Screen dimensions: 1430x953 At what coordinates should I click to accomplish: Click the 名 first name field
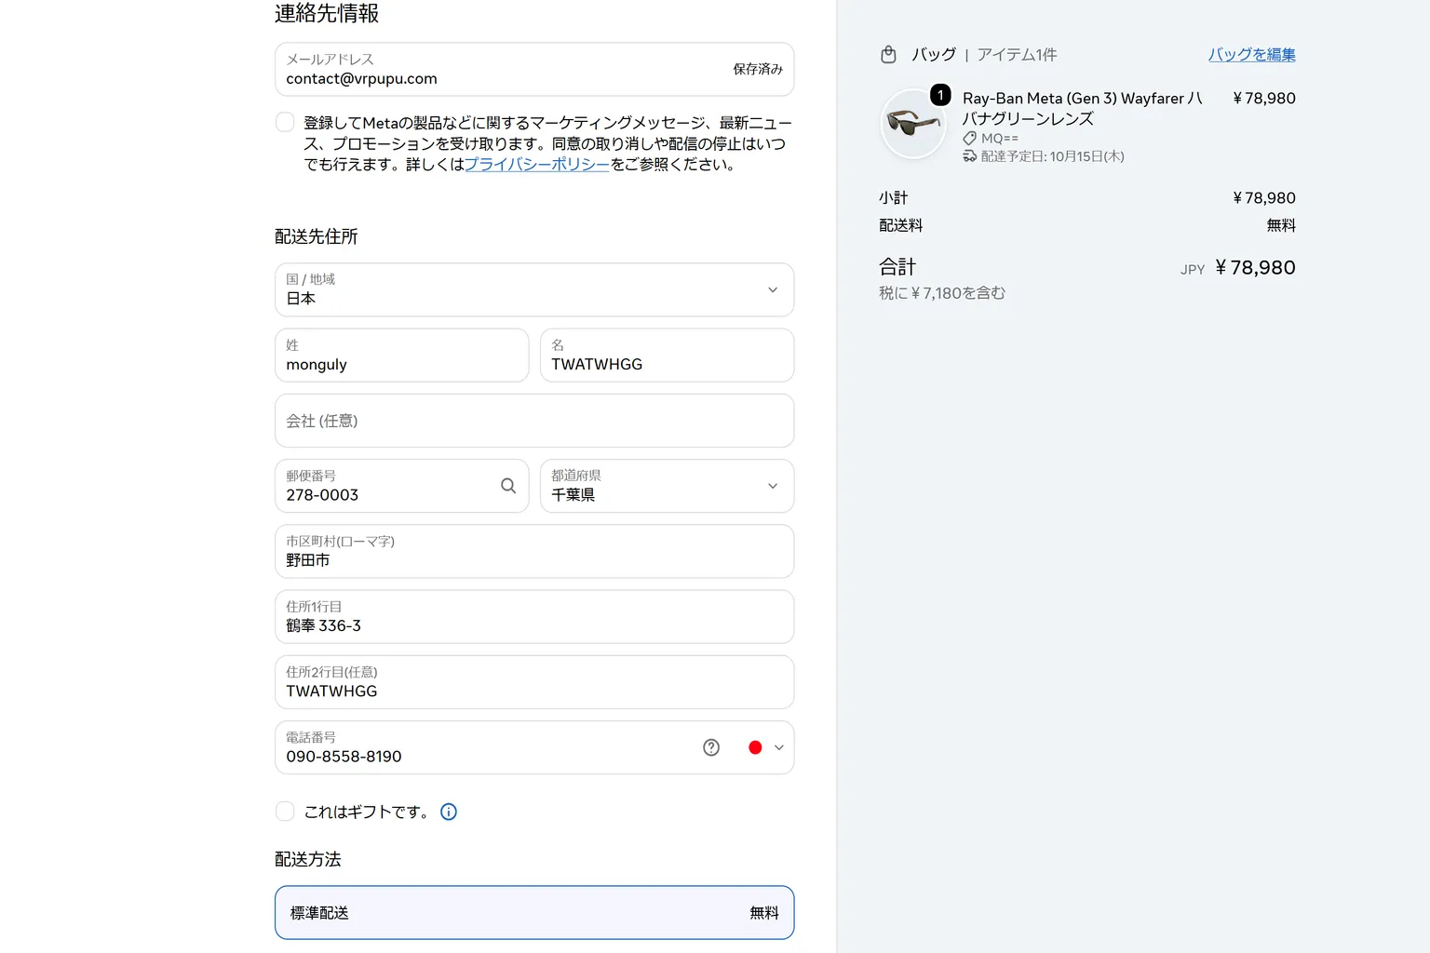tap(667, 355)
